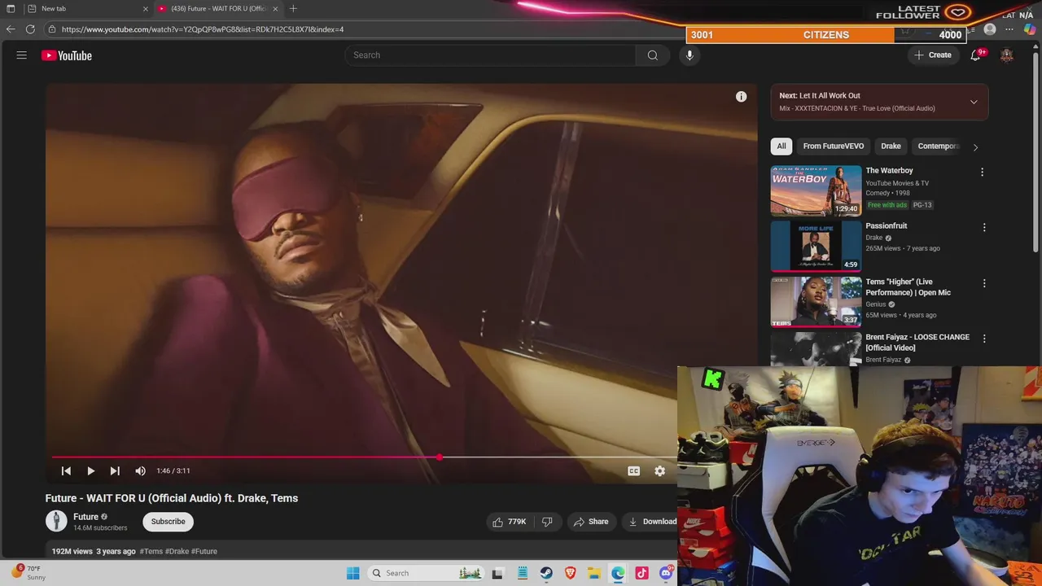Open the Windows Start menu
Viewport: 1042px width, 586px height.
(352, 573)
